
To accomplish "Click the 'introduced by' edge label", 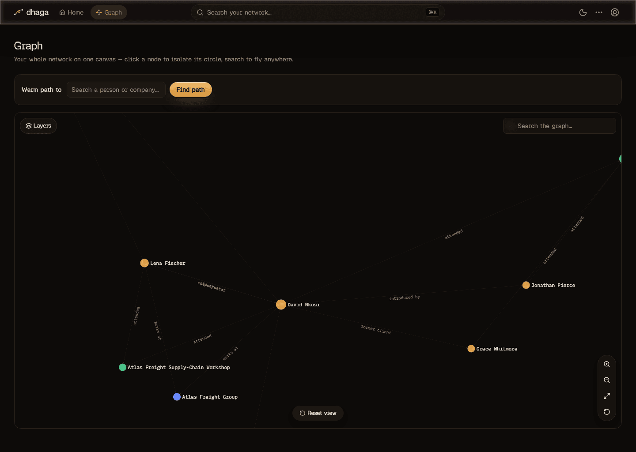I will pos(405,298).
